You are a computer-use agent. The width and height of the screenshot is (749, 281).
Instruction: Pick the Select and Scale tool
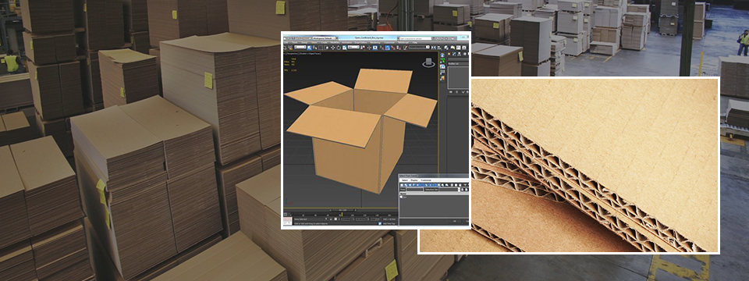[344, 48]
